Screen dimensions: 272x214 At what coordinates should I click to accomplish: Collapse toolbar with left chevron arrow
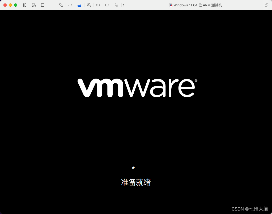tap(124, 5)
